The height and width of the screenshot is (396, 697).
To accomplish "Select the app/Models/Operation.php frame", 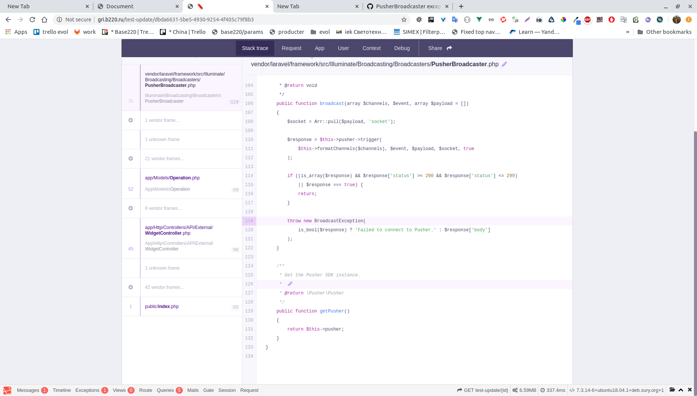I will coord(182,184).
